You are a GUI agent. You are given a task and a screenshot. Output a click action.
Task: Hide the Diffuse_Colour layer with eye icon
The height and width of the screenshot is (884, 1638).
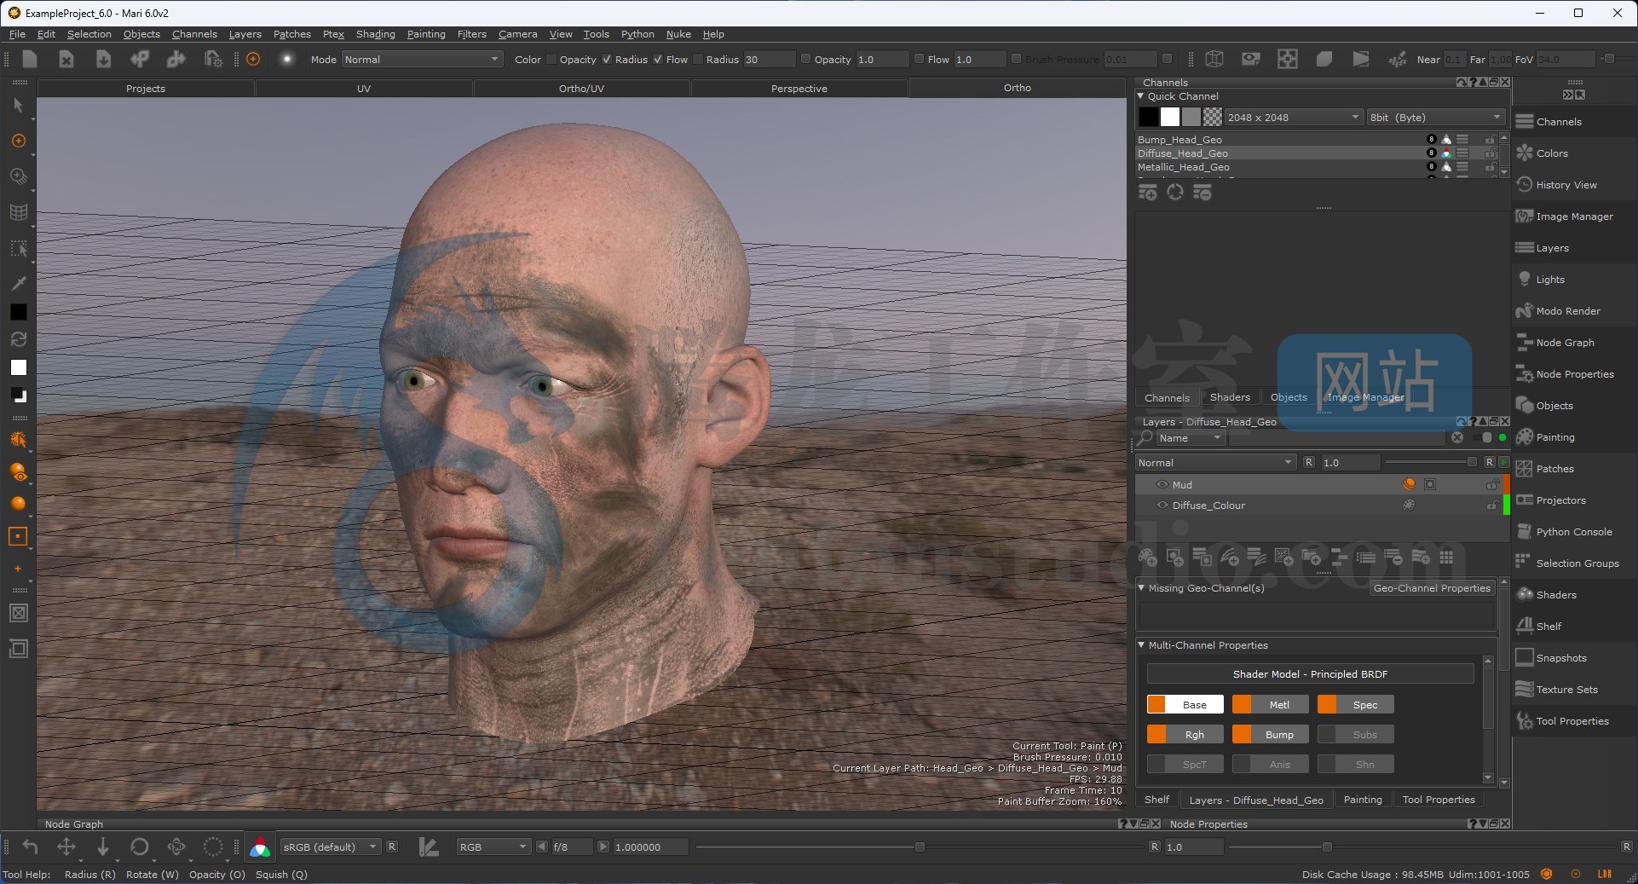coord(1162,505)
